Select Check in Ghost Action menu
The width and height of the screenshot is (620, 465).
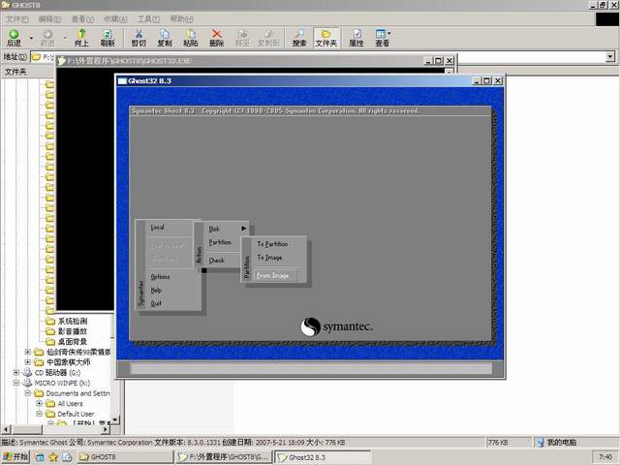tap(216, 260)
